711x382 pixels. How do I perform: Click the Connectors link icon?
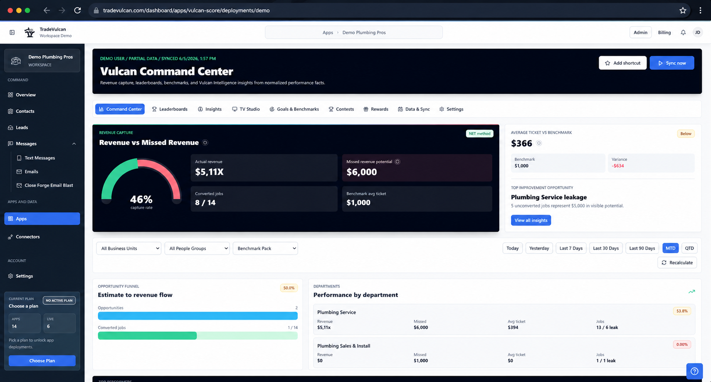10,237
